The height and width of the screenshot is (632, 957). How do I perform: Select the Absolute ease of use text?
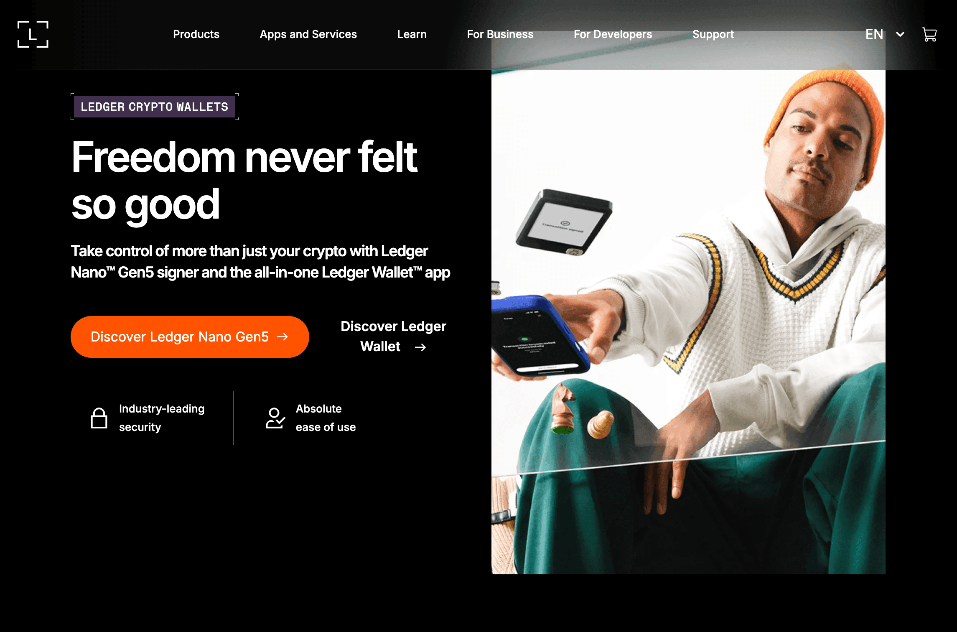[326, 418]
